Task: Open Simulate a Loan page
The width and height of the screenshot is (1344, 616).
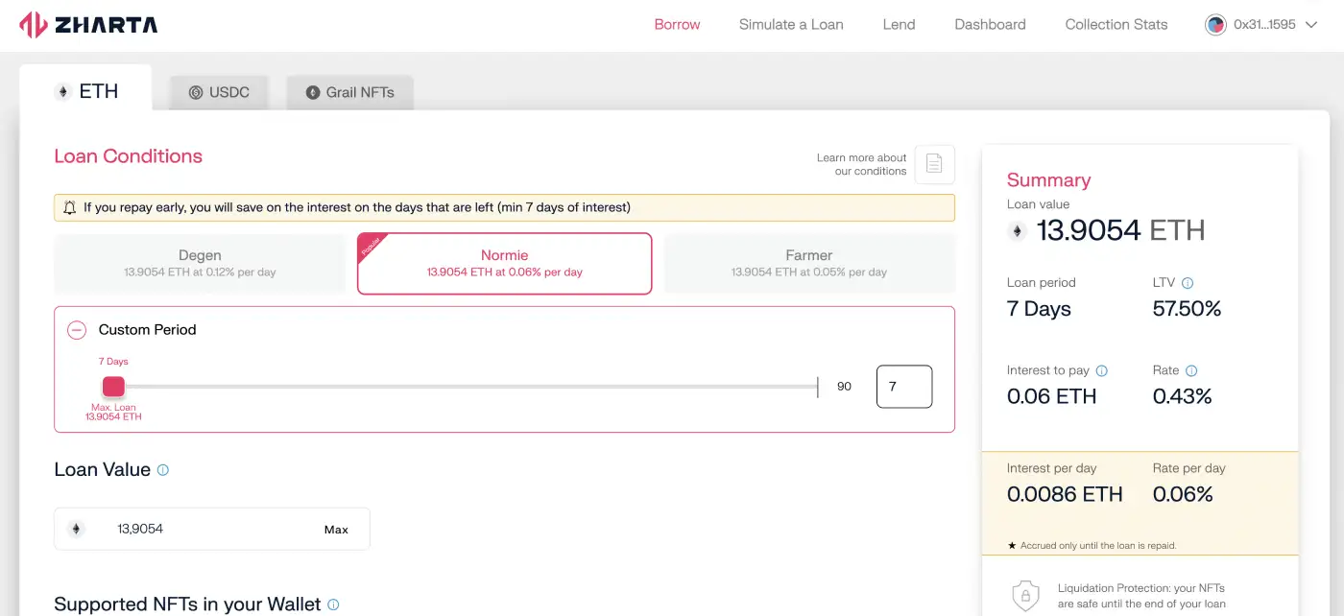Action: point(791,25)
